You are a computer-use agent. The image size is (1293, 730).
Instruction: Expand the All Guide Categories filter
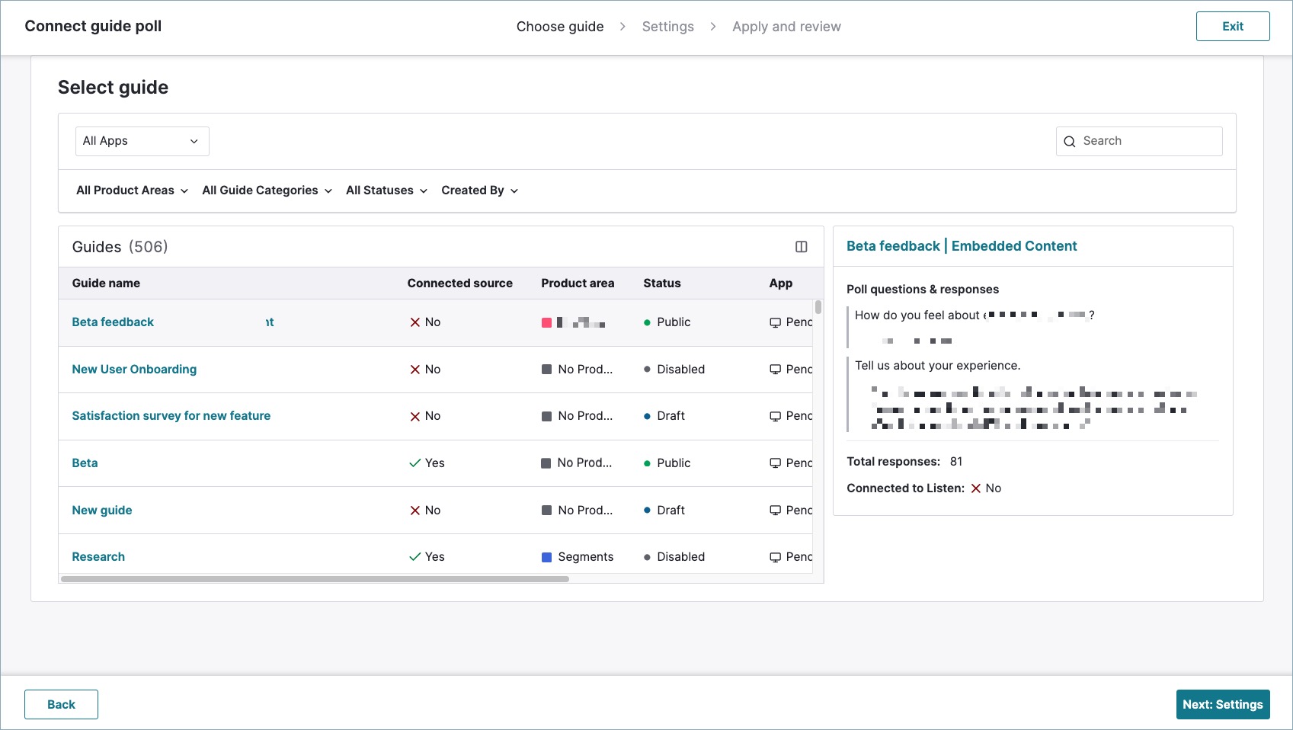[x=267, y=191]
